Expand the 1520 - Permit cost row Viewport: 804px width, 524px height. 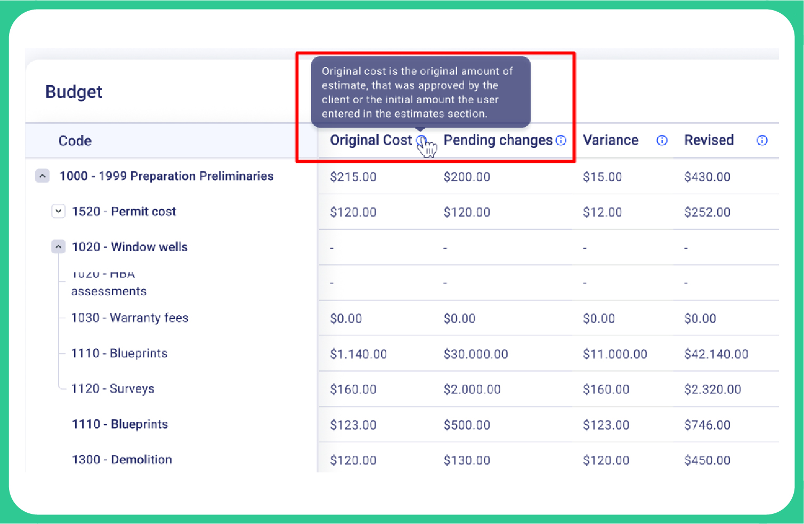pos(59,211)
